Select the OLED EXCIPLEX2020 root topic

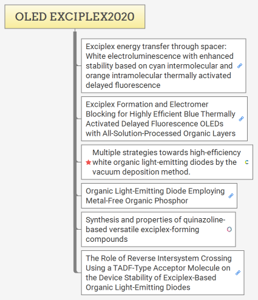click(x=75, y=16)
